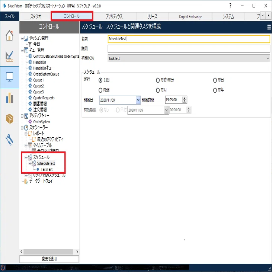
Task: Open the System wrench sidebar icon
Action: (10, 140)
